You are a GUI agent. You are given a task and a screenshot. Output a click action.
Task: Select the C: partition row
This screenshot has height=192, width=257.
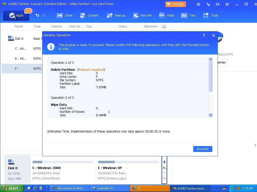coord(22,49)
